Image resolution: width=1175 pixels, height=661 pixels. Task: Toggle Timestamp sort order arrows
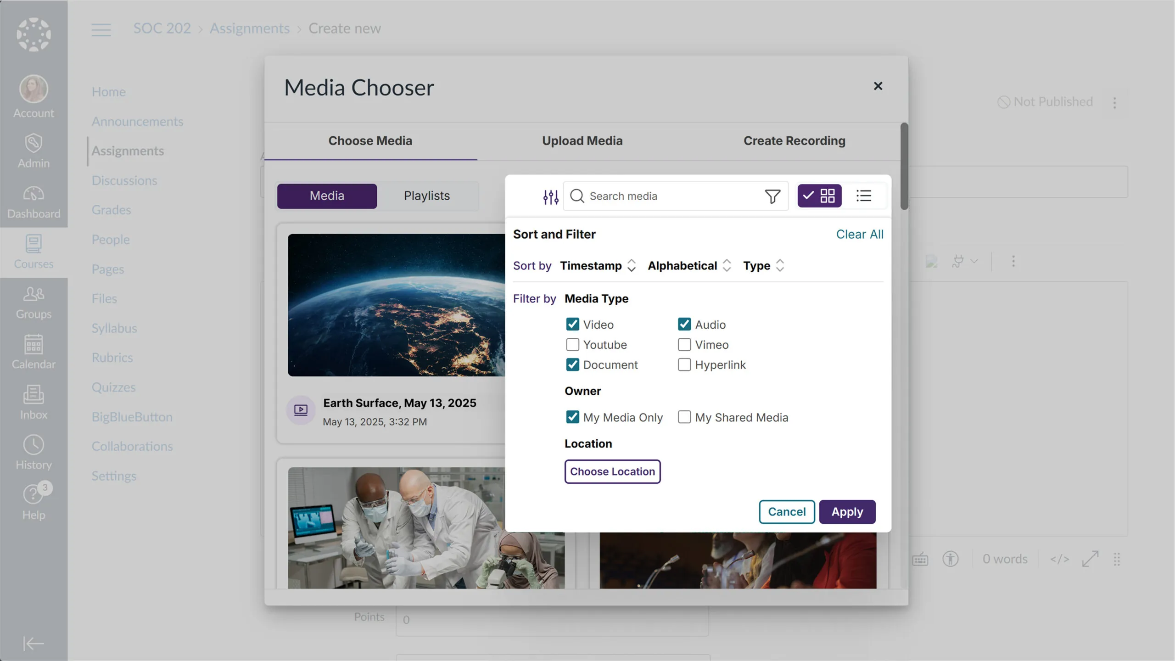pos(632,266)
